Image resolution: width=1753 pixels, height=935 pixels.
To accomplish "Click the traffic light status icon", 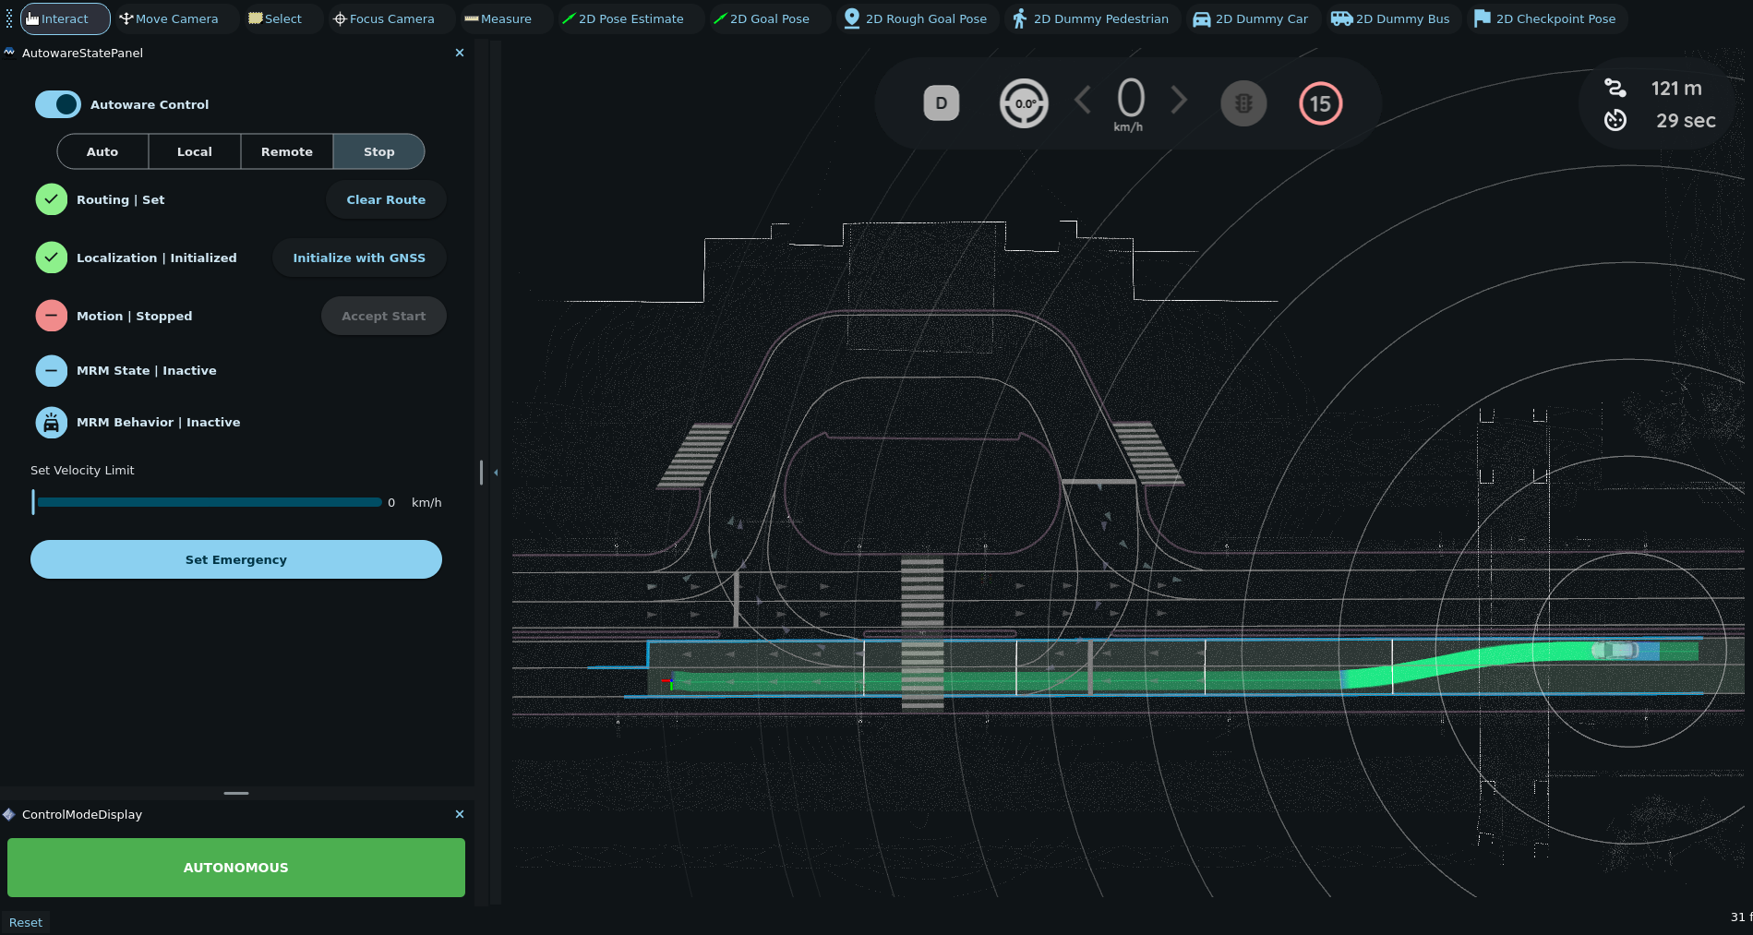I will (x=1243, y=103).
